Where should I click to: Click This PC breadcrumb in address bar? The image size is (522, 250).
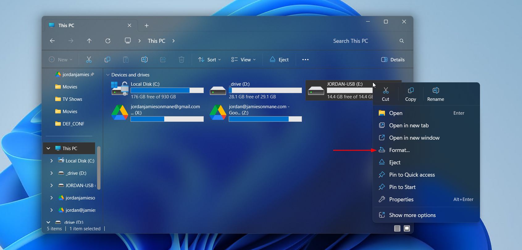tap(157, 41)
